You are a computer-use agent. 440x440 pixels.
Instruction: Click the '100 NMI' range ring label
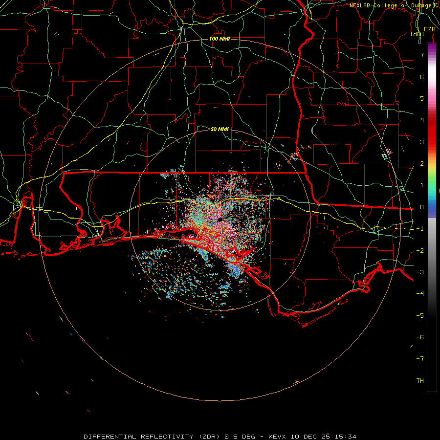point(220,39)
